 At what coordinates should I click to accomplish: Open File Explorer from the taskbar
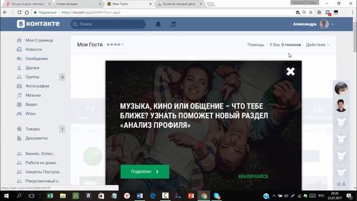63,196
